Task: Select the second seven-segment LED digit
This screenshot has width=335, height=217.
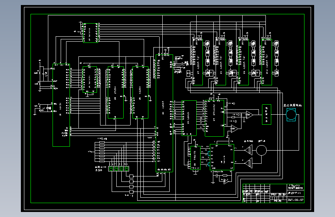Action: pos(116,169)
